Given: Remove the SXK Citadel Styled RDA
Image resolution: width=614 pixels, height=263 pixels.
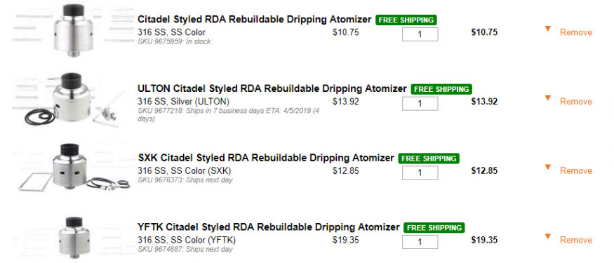Looking at the screenshot, I should 576,171.
